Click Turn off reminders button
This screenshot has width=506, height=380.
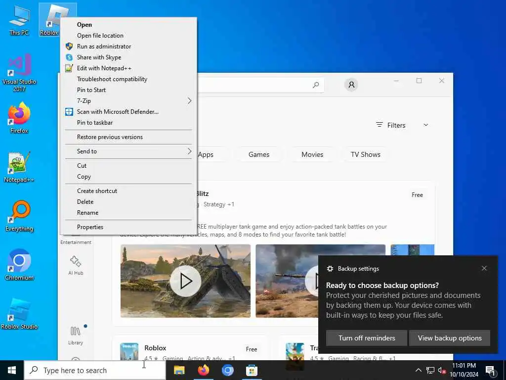pos(367,338)
